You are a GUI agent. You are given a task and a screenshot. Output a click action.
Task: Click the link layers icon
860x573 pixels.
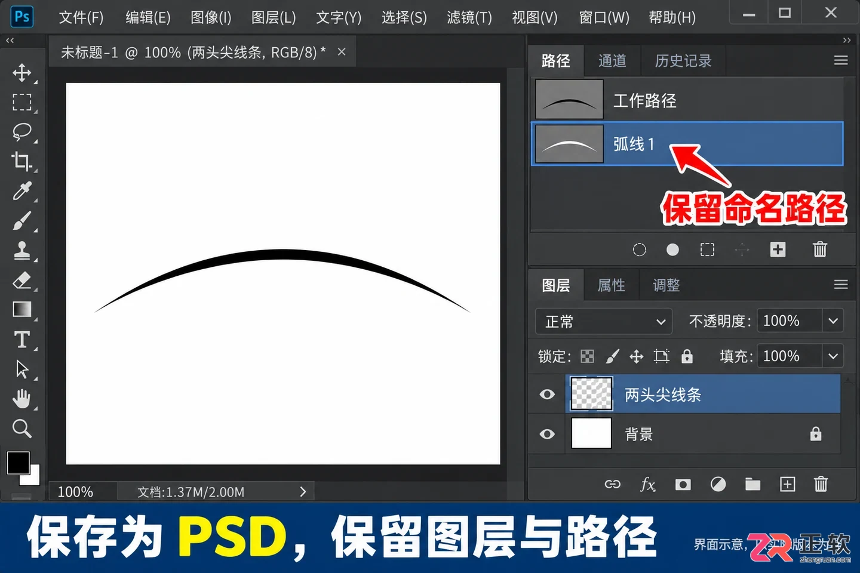pos(613,484)
